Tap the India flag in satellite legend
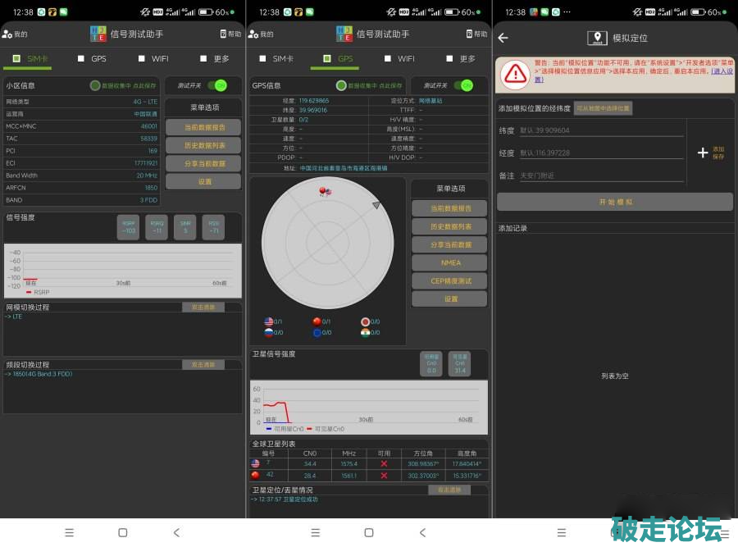The height and width of the screenshot is (547, 738). click(x=366, y=332)
